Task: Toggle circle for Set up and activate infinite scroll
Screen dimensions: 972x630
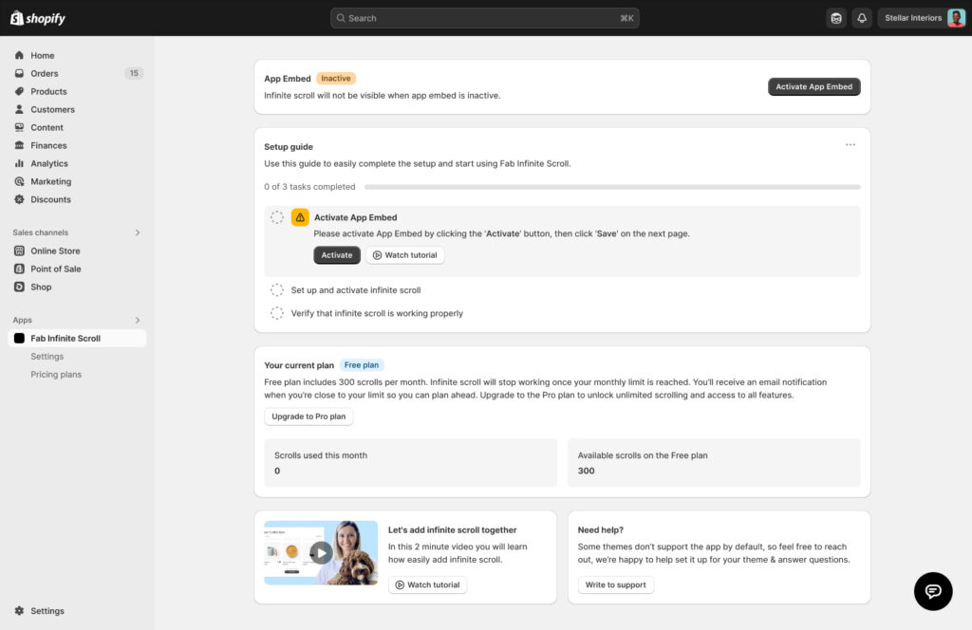Action: [277, 290]
